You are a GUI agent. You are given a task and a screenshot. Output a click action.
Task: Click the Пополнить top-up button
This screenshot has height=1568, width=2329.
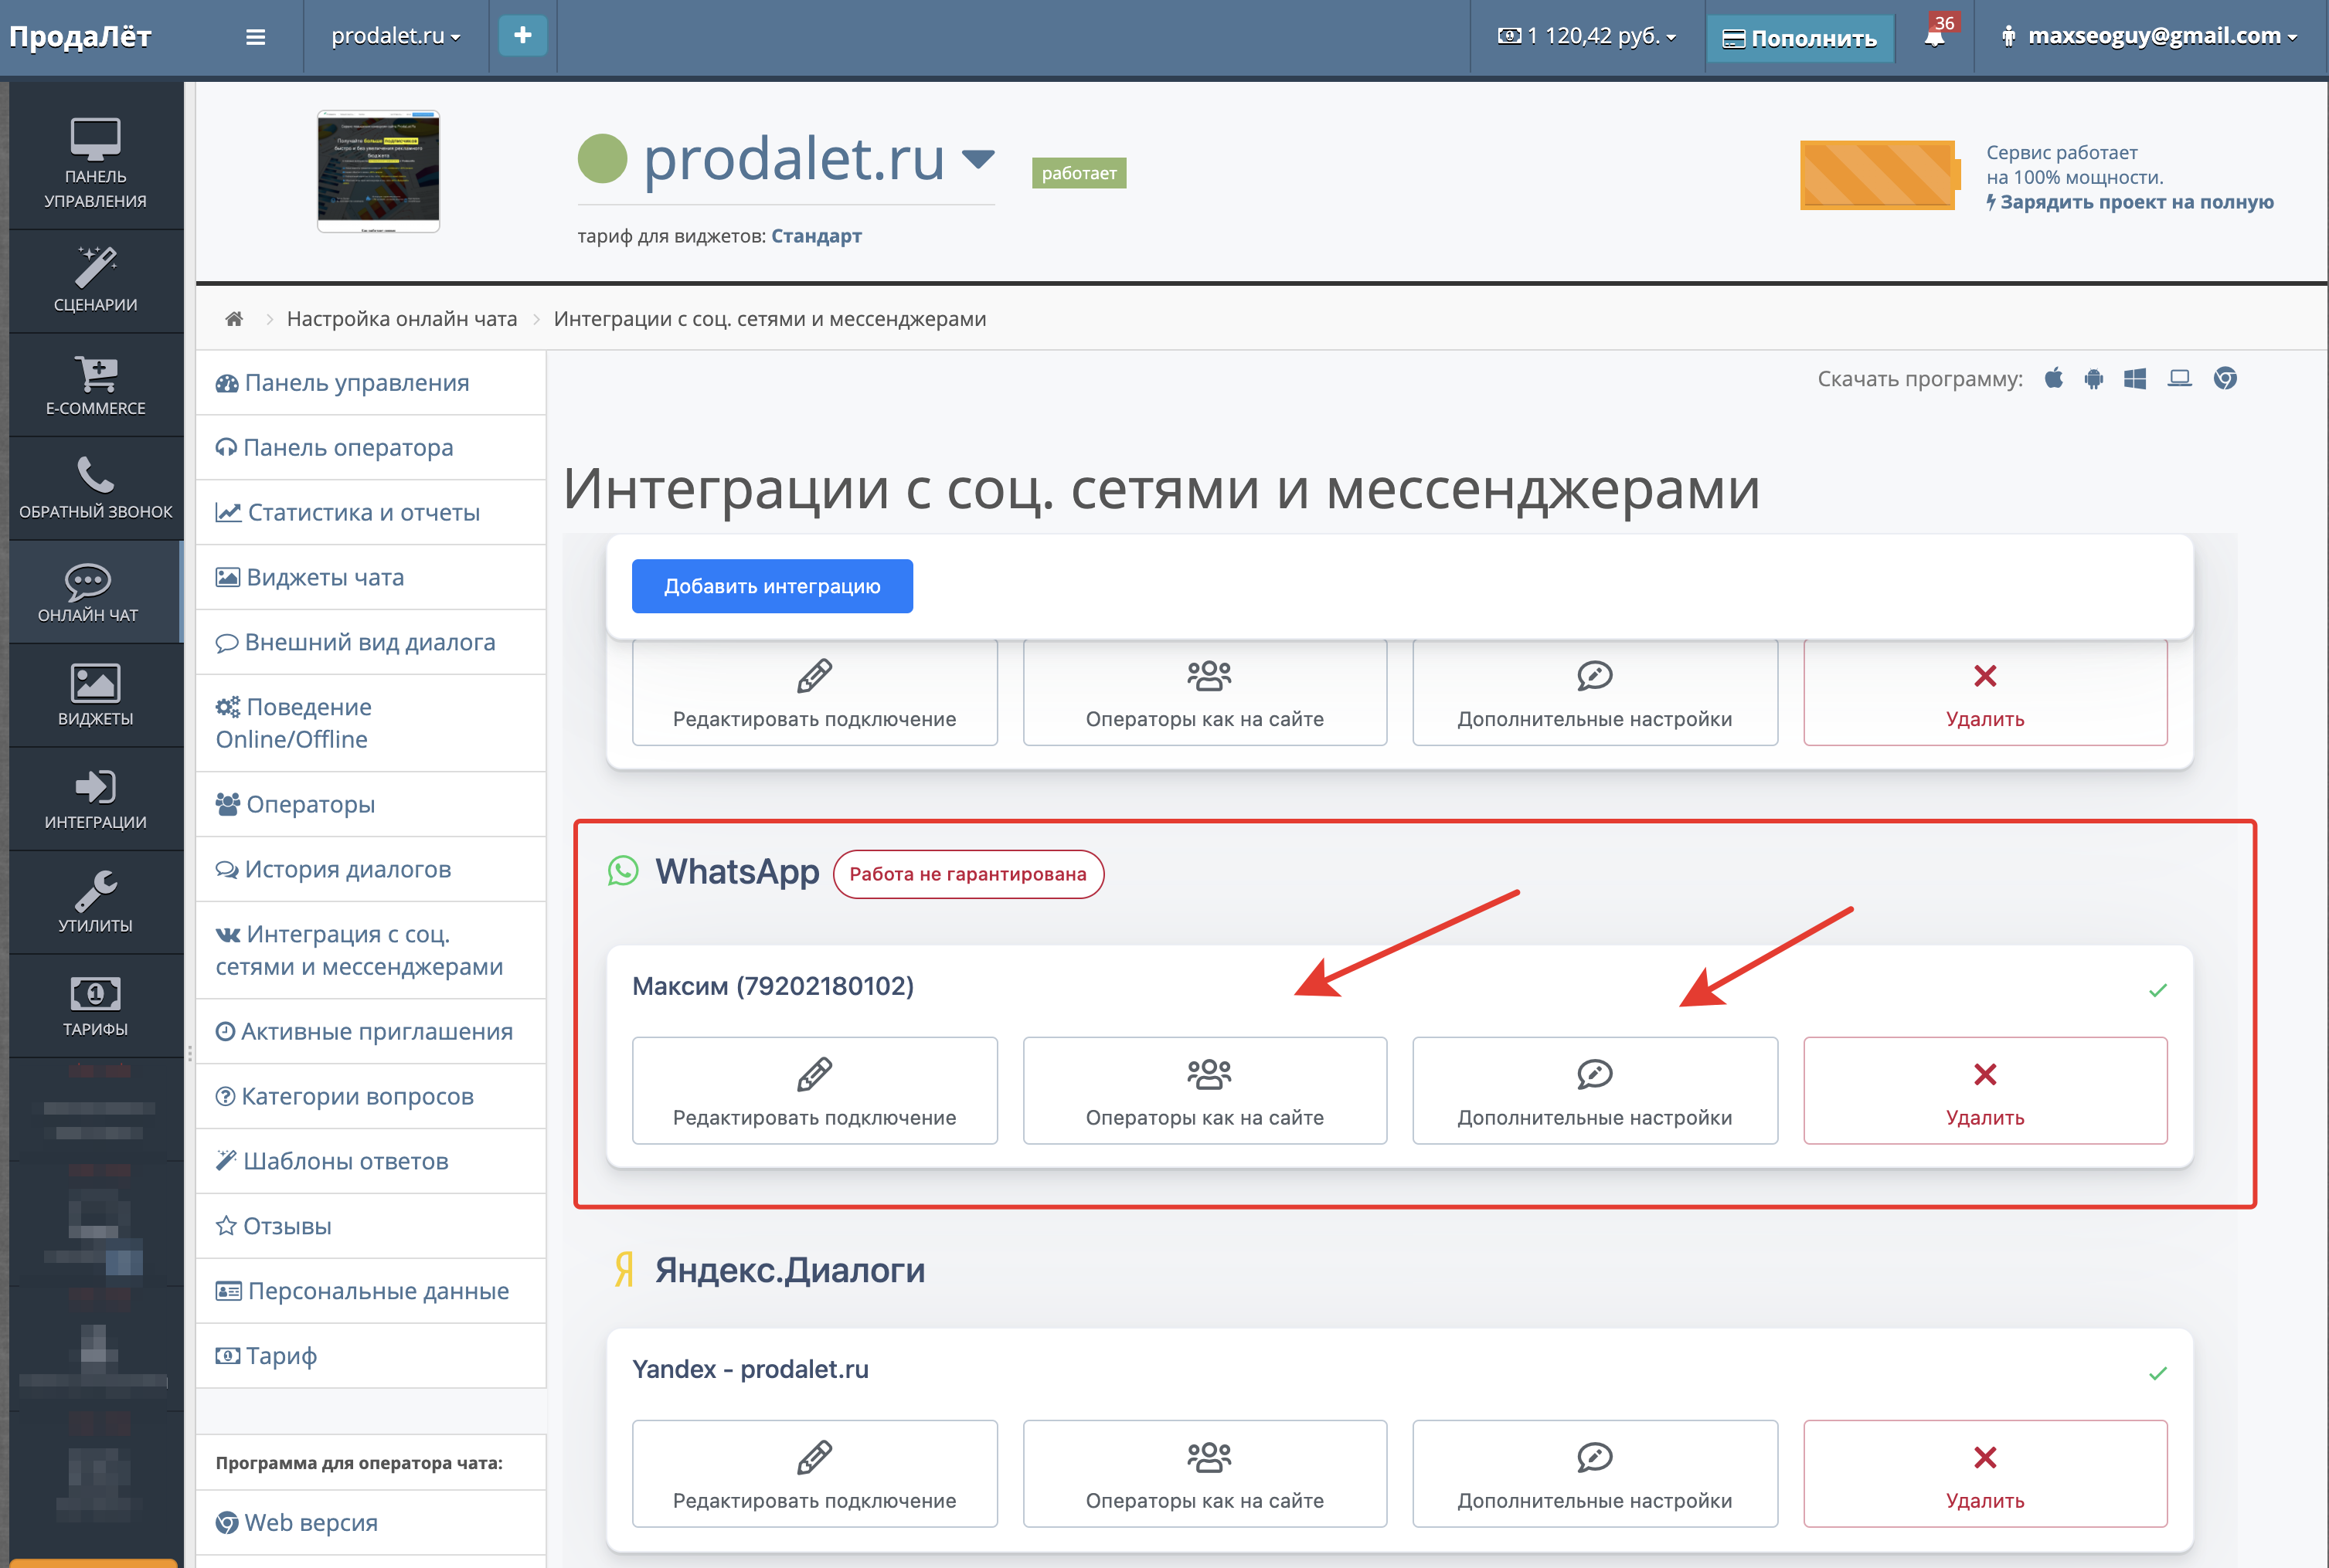pos(1799,38)
